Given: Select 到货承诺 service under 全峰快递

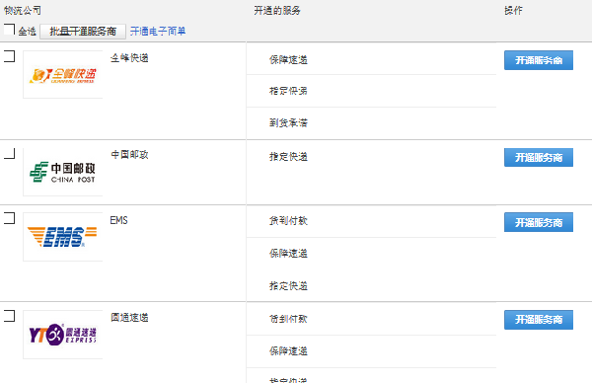Looking at the screenshot, I should 288,122.
